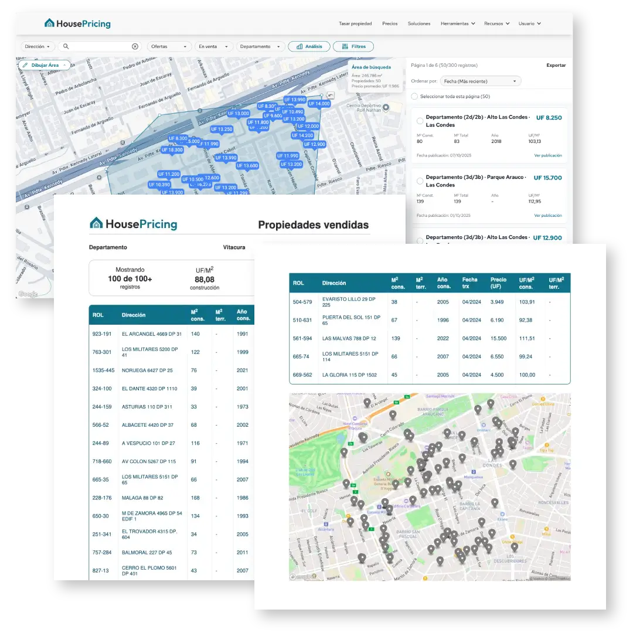Click the Exportar button
Screen dimensions: 633x633
click(x=556, y=65)
